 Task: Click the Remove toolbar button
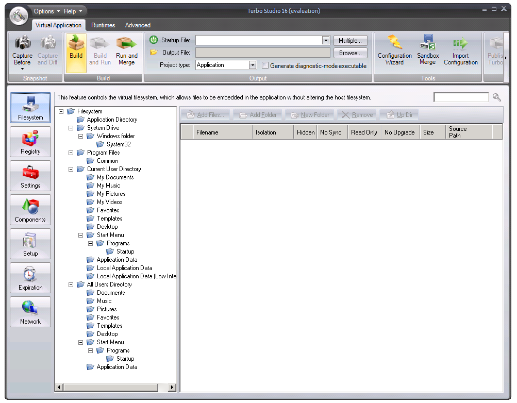tap(357, 115)
